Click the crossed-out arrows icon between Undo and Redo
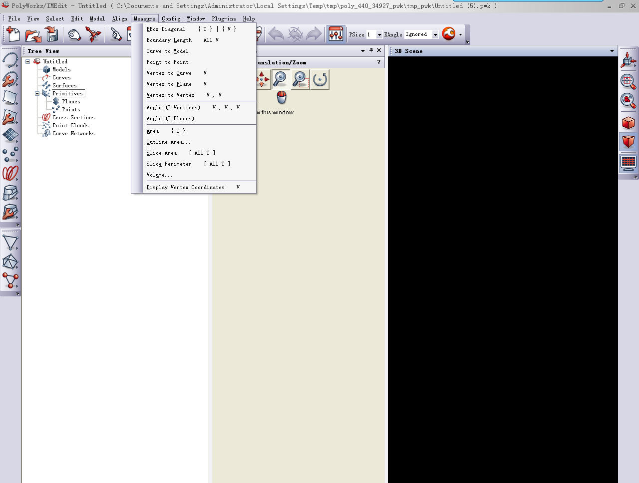 point(295,34)
